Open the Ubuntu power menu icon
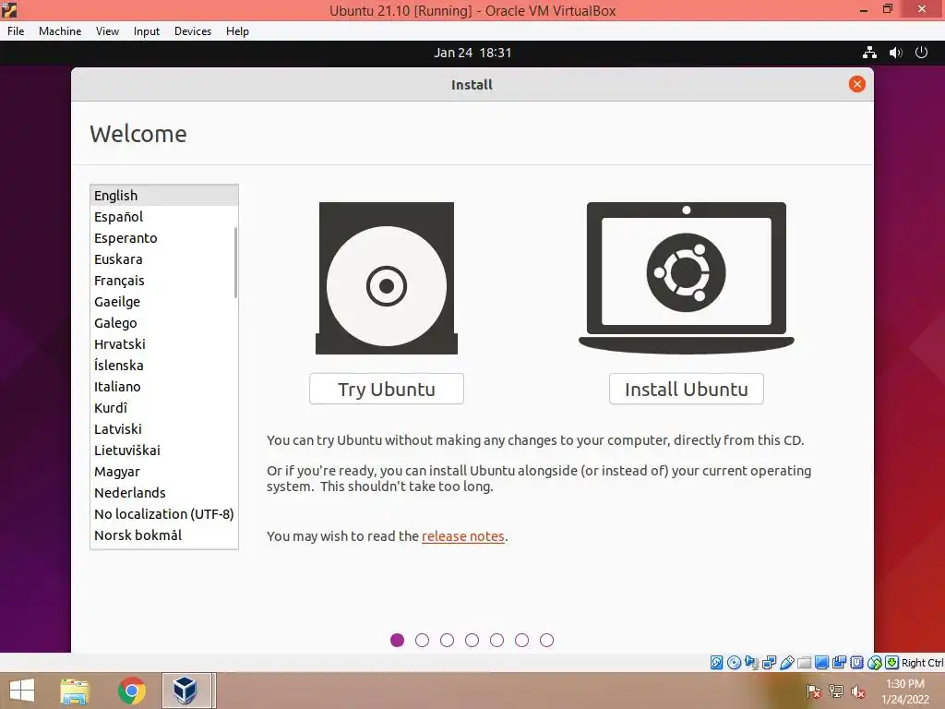Image resolution: width=945 pixels, height=709 pixels. tap(922, 53)
